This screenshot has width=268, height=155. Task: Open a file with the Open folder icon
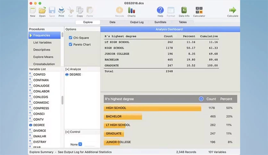pyautogui.click(x=42, y=11)
